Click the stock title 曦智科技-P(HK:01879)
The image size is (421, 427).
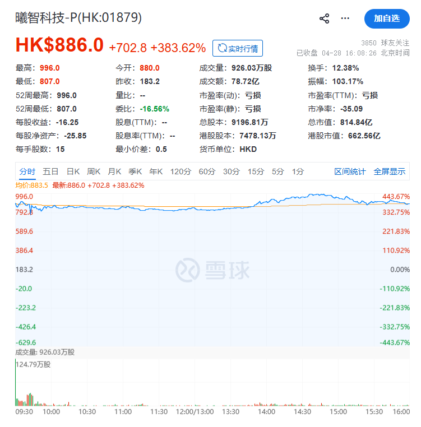click(78, 18)
